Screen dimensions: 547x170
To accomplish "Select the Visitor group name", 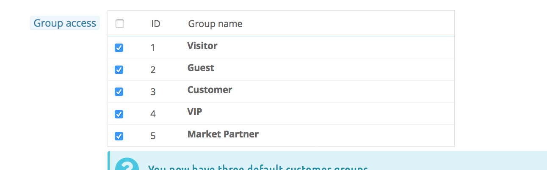I will point(202,46).
